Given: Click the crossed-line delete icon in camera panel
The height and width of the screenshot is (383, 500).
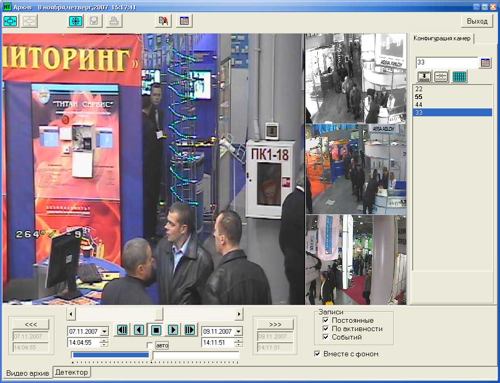Looking at the screenshot, I should (441, 76).
